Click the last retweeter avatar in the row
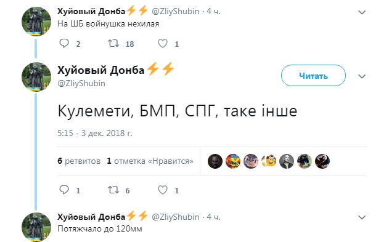The image size is (389, 242). point(322,161)
